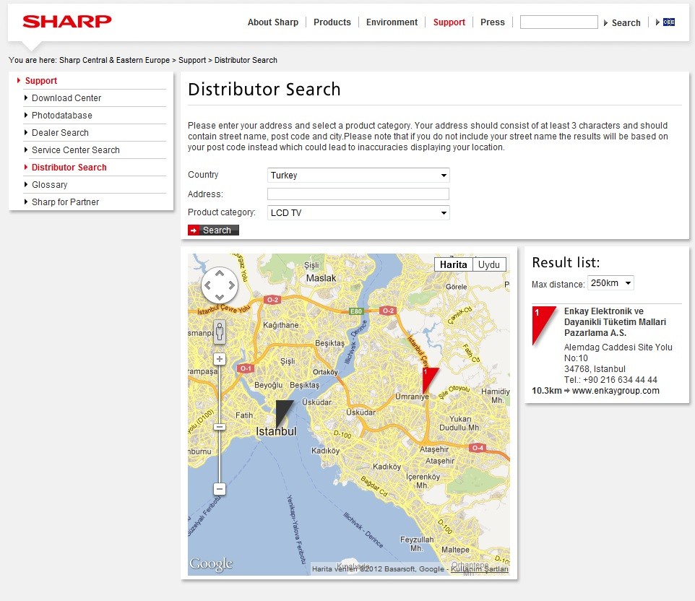
Task: Open the Product category dropdown
Action: point(358,213)
